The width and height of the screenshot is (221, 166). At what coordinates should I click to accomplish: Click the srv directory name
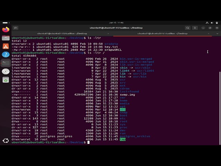[x=123, y=83]
